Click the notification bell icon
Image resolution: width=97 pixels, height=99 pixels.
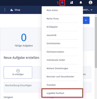(81, 3)
